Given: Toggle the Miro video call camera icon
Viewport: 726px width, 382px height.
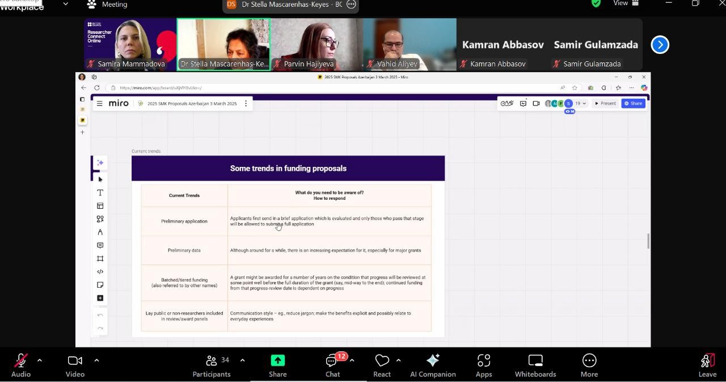Looking at the screenshot, I should pyautogui.click(x=536, y=103).
